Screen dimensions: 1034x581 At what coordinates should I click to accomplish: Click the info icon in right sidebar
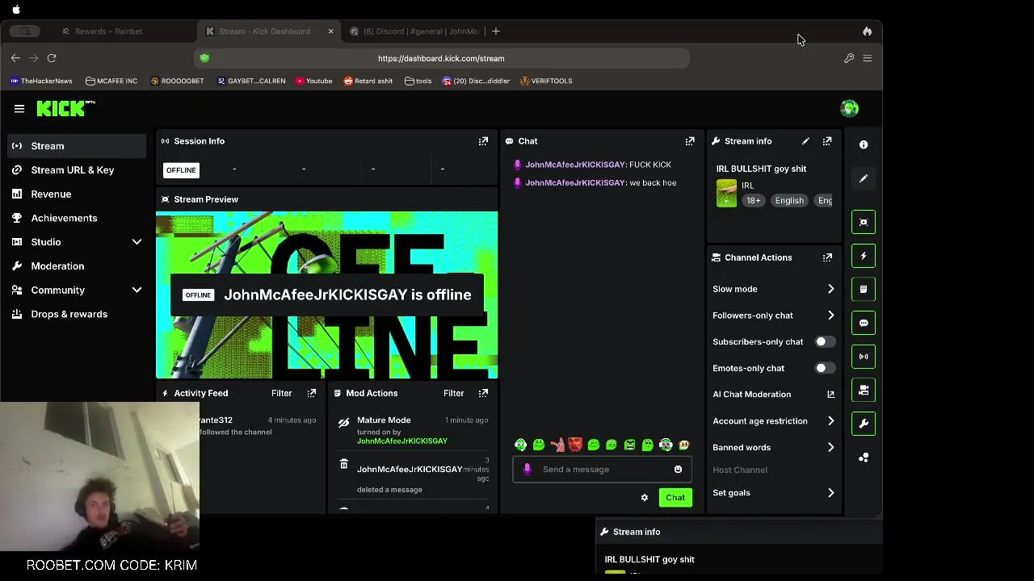point(864,144)
